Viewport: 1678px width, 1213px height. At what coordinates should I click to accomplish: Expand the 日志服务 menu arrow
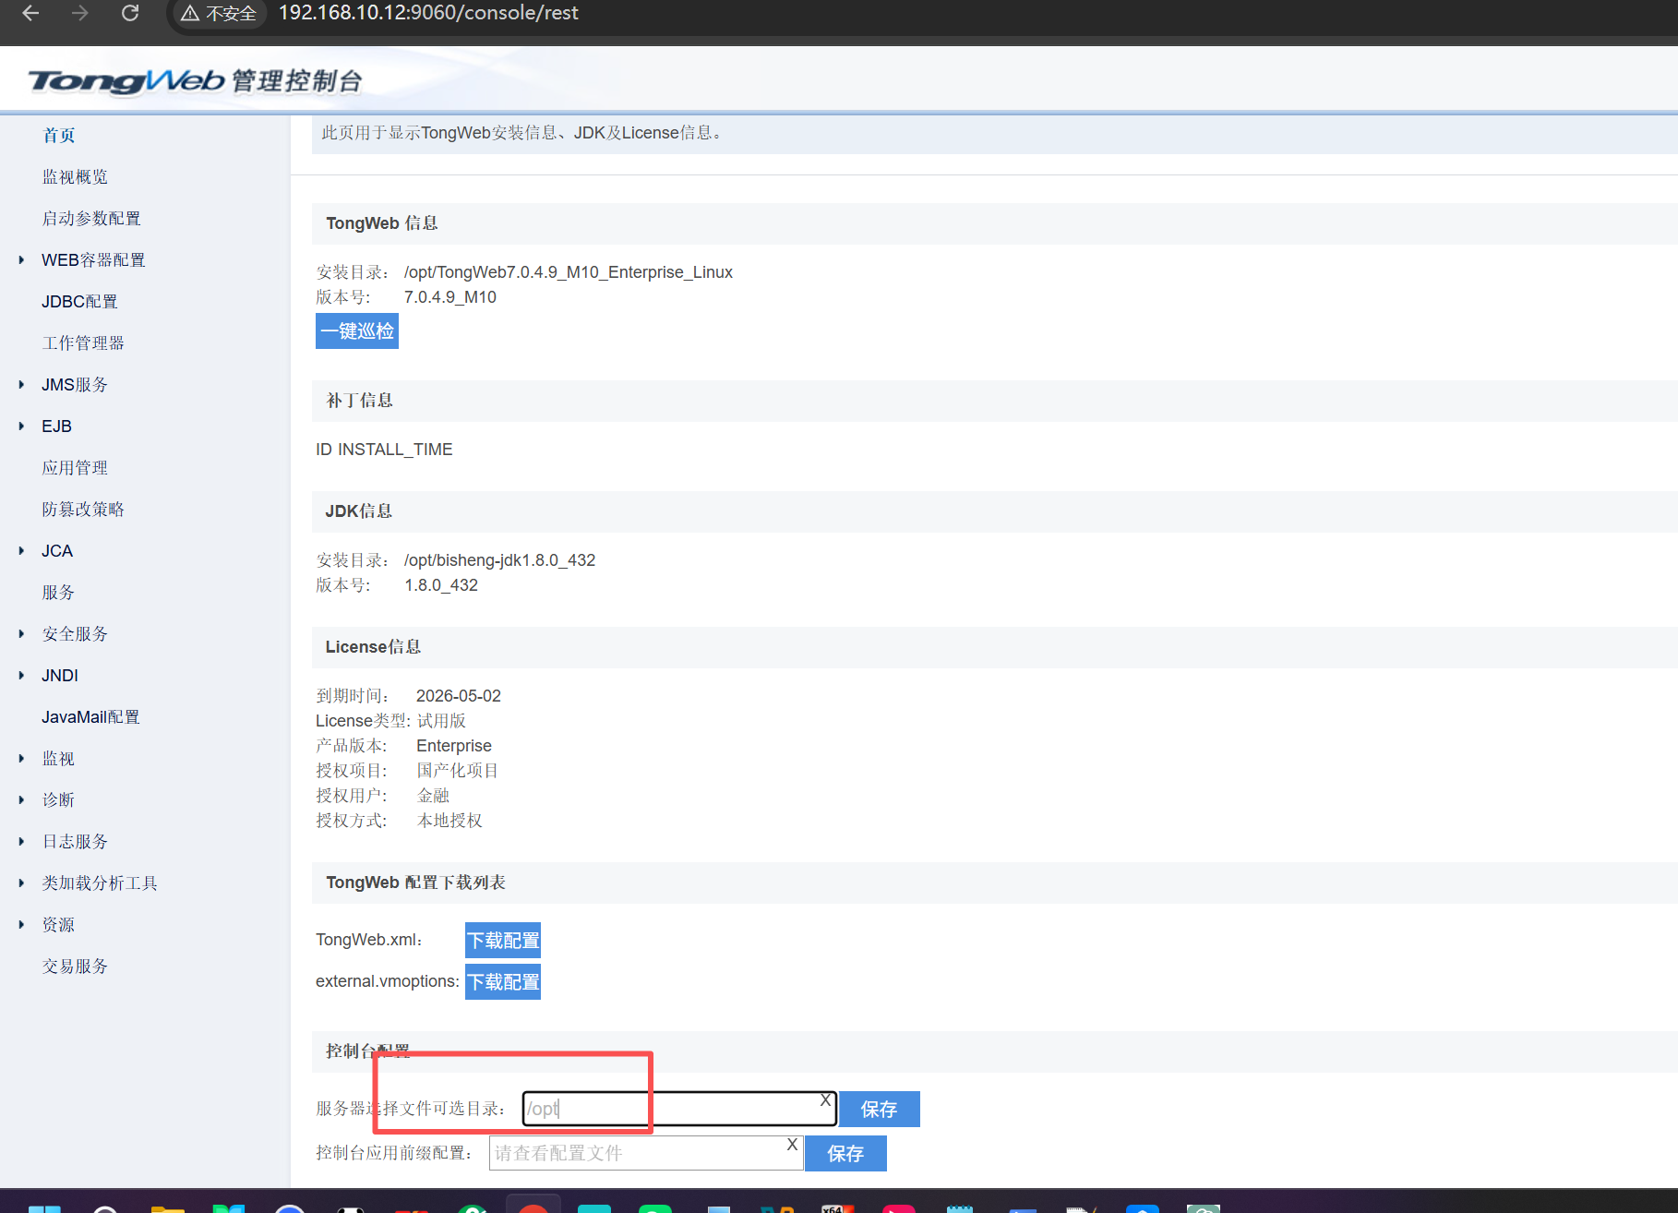click(21, 842)
